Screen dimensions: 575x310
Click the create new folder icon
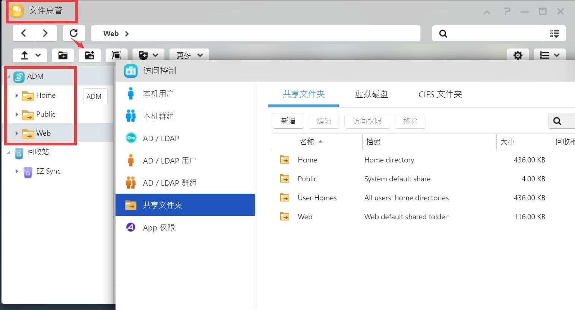(63, 55)
